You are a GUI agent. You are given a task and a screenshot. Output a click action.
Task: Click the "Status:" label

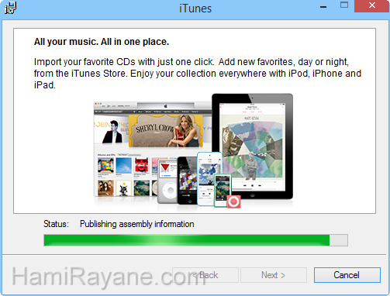56,224
